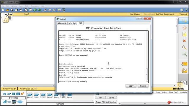Click Set Tiled Background
Screen dimensions: 189x106
click(x=165, y=14)
